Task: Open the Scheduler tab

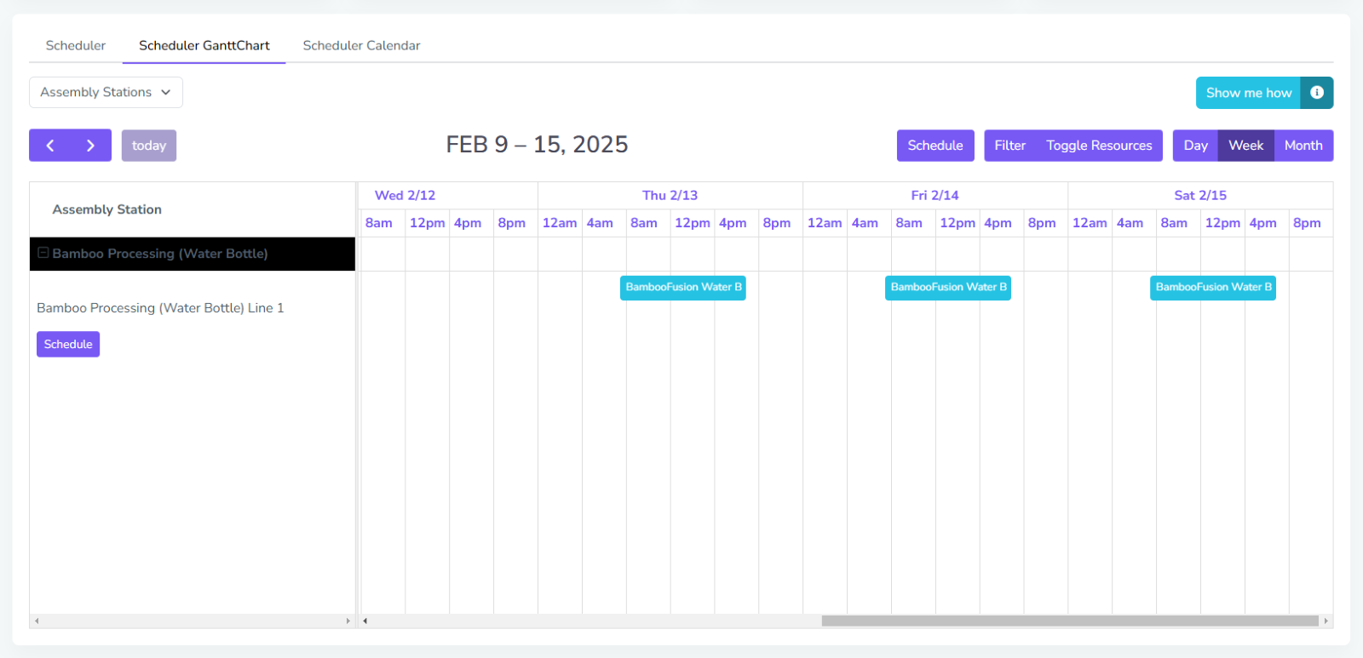Action: tap(76, 45)
